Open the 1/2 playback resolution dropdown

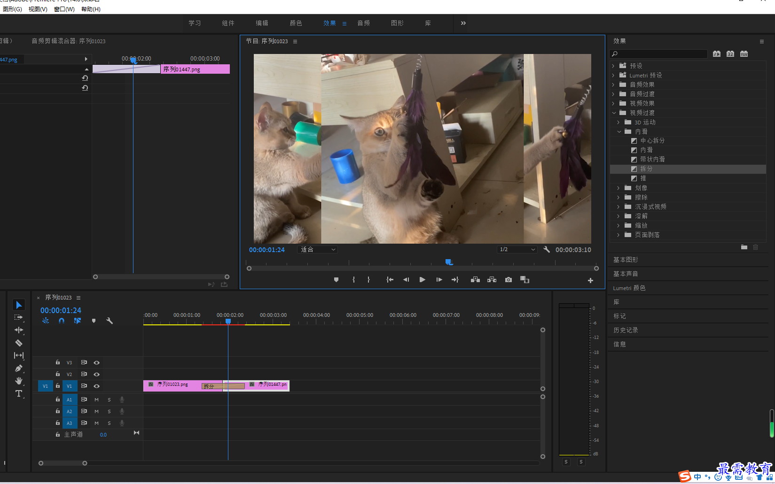pyautogui.click(x=517, y=250)
